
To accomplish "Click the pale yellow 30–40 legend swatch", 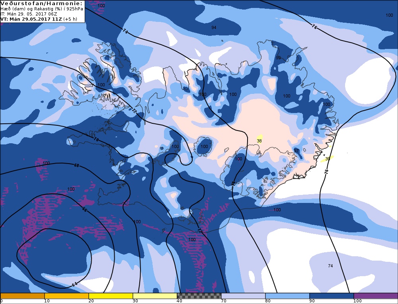I will click(x=155, y=296).
